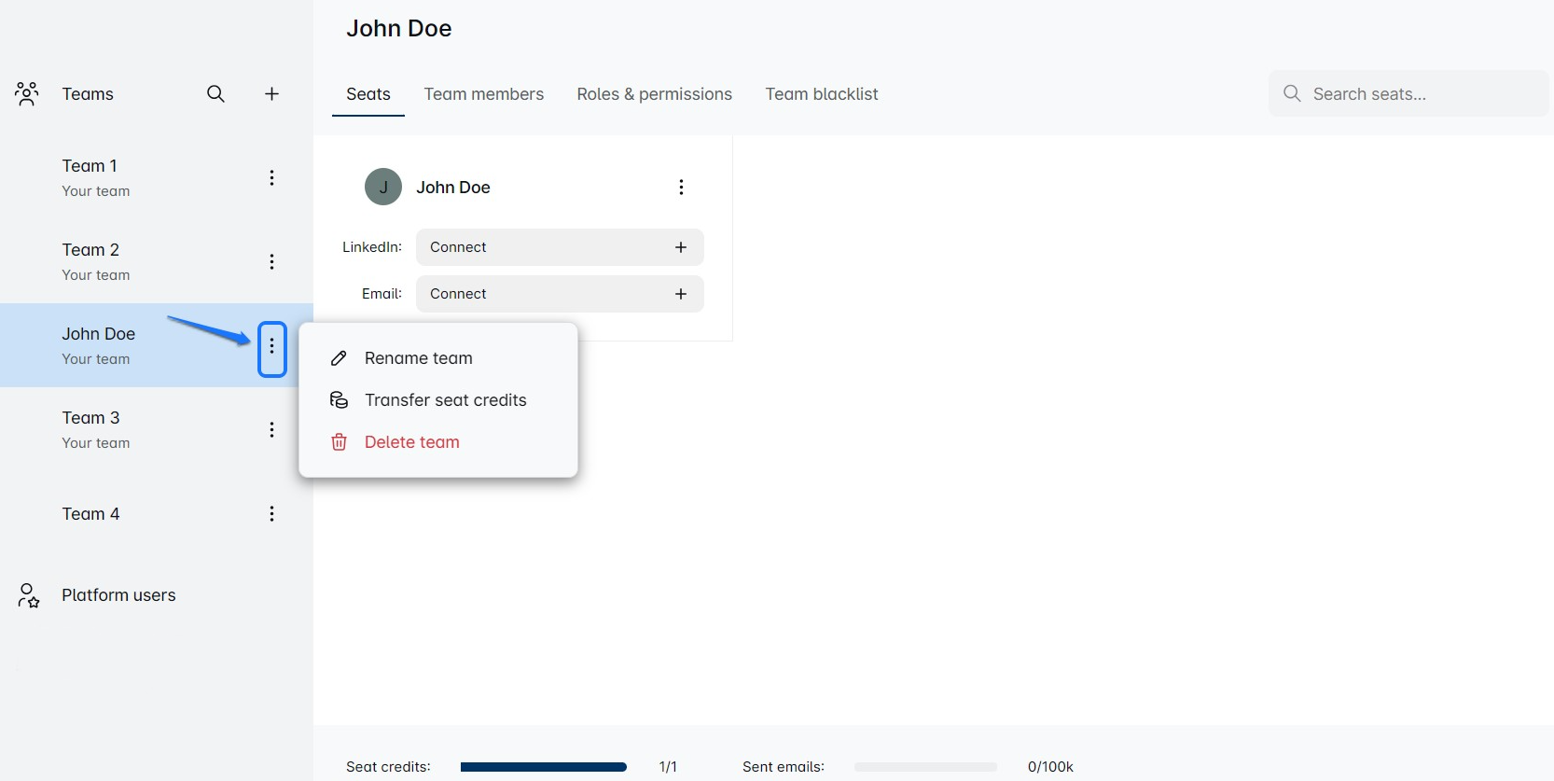This screenshot has width=1554, height=781.
Task: Switch to Team members tab
Action: [483, 94]
